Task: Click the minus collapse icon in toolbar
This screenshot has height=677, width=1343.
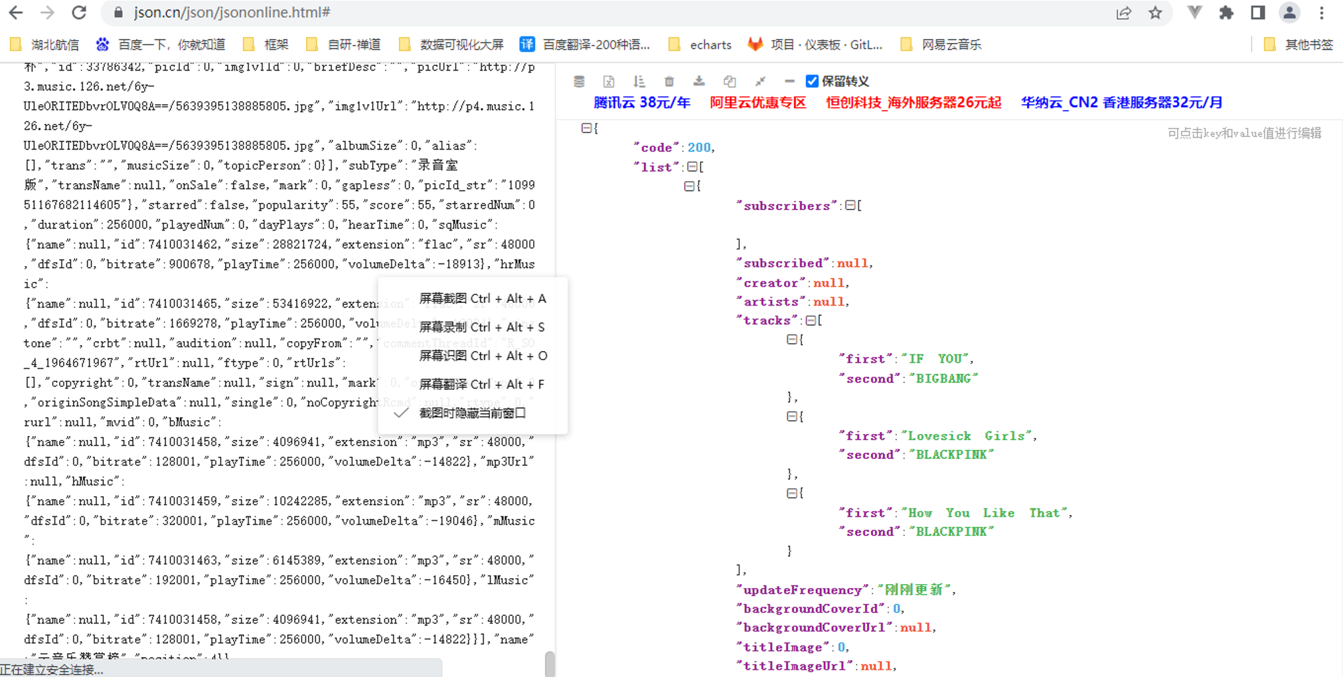Action: (x=789, y=81)
